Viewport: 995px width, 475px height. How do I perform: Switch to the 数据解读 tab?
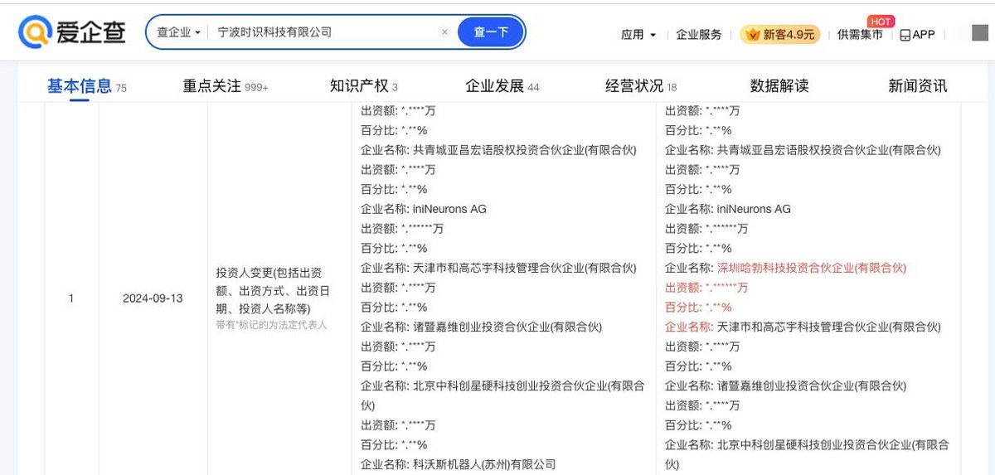(779, 85)
